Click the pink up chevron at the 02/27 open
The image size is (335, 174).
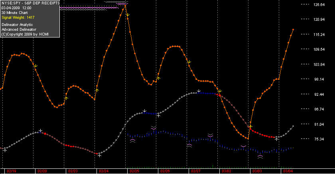tap(189, 146)
